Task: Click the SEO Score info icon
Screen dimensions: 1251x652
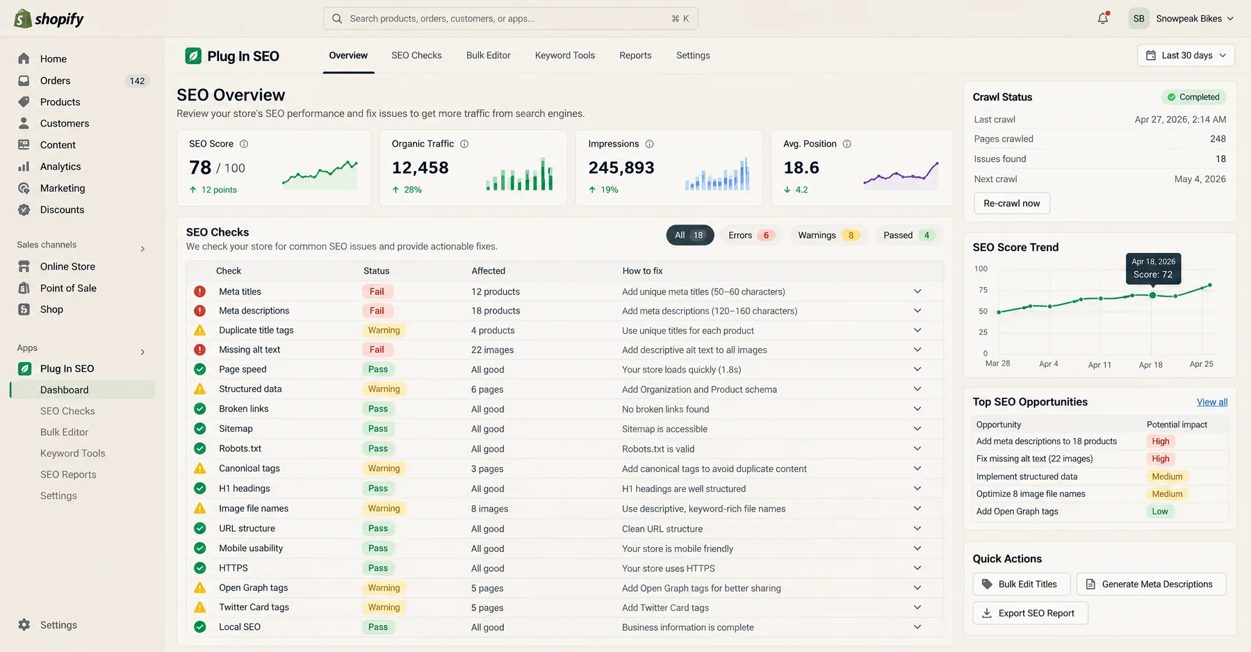Action: coord(244,144)
